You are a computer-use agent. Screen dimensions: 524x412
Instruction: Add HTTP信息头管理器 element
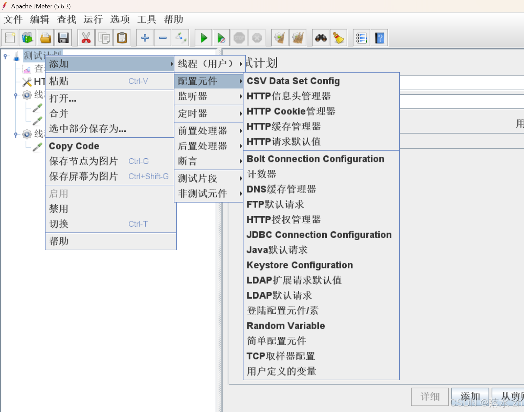click(x=321, y=96)
